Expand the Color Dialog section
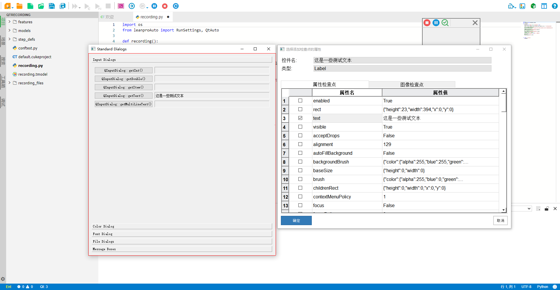The image size is (560, 290). coord(182,226)
